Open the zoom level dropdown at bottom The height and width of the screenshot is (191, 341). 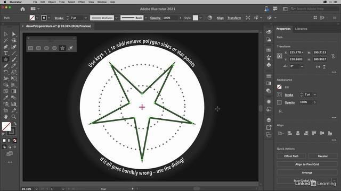coord(36,189)
